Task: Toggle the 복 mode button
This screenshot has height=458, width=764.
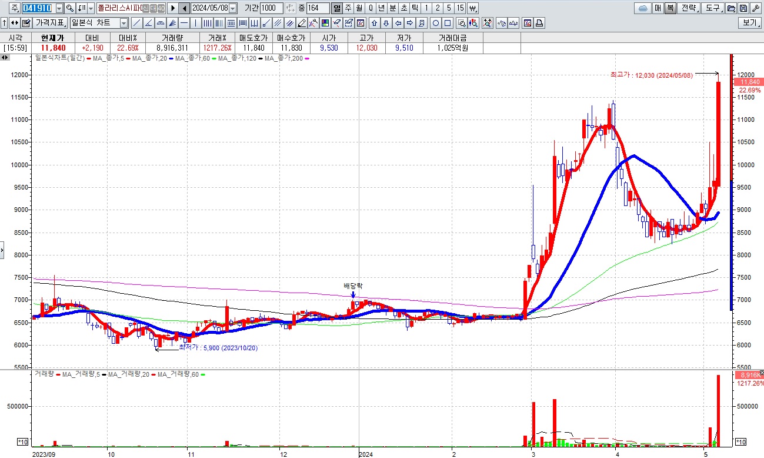Action: pos(670,8)
